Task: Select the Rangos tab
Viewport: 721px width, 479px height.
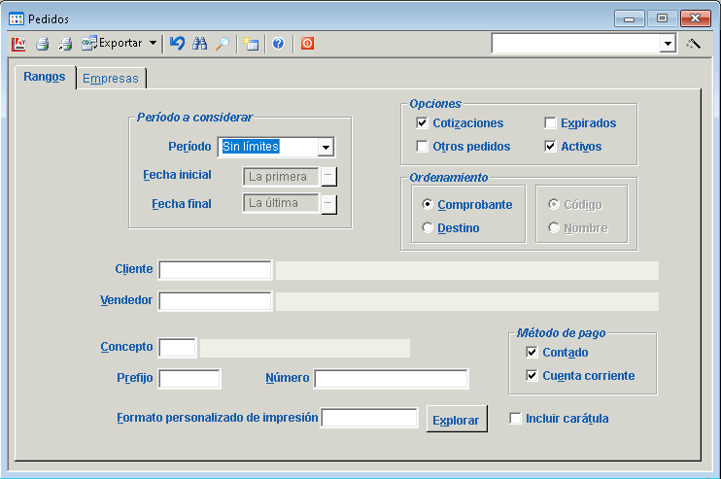Action: 45,77
